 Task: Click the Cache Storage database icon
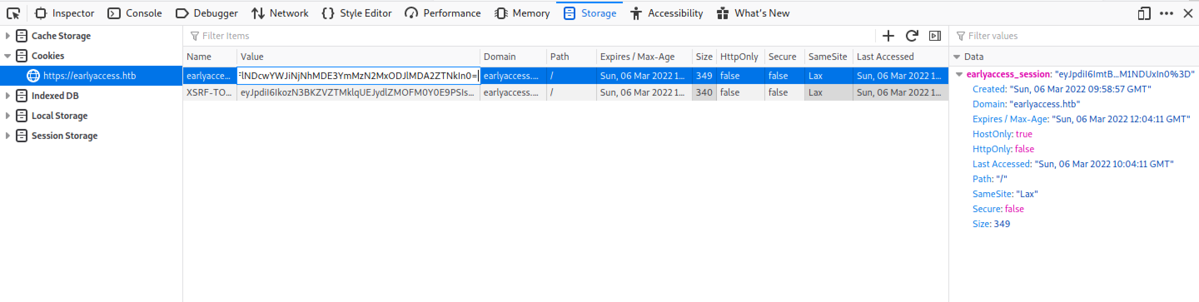tap(21, 36)
